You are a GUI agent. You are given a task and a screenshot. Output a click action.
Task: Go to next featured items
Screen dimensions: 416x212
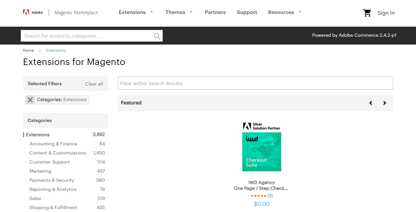(x=384, y=103)
